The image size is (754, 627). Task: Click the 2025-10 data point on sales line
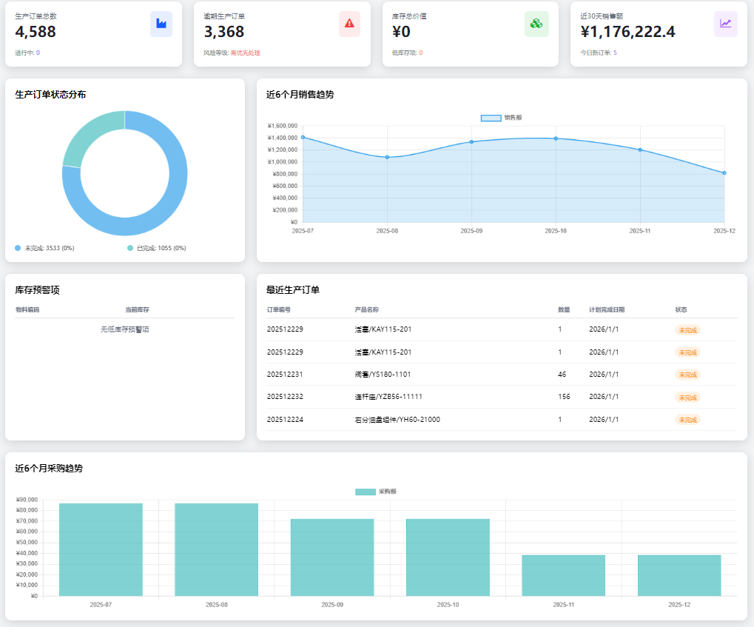coord(556,138)
